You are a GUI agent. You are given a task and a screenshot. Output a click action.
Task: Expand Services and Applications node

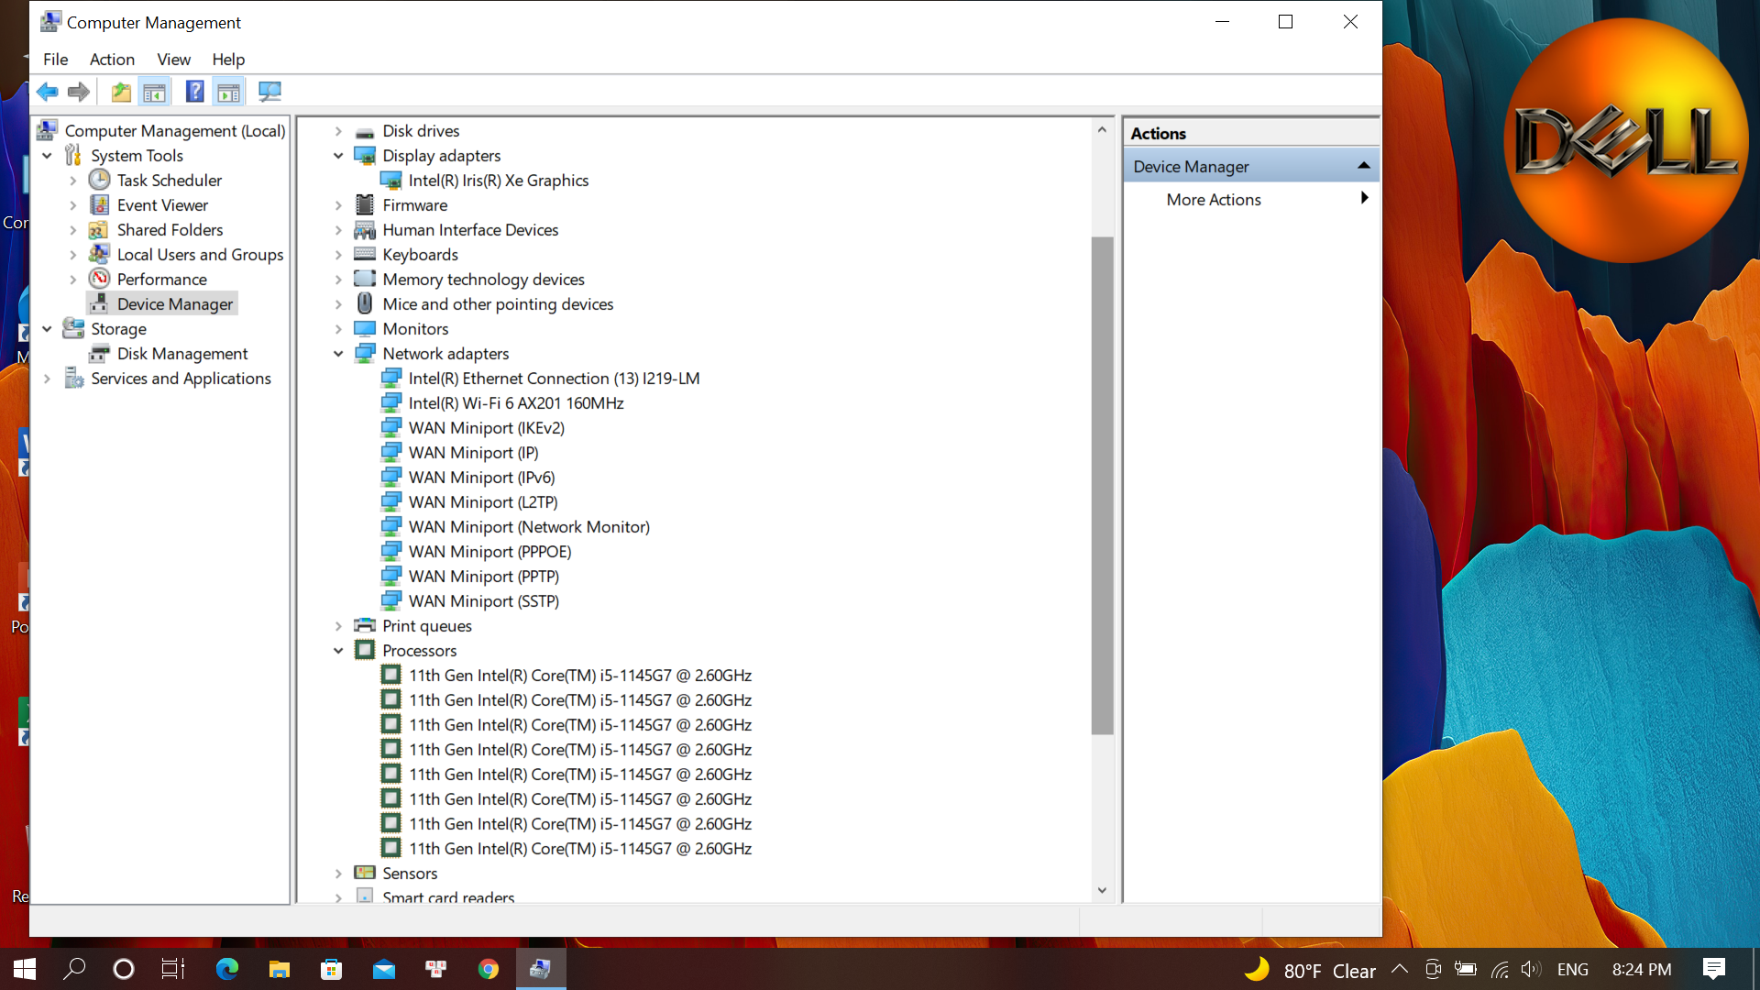(x=47, y=379)
